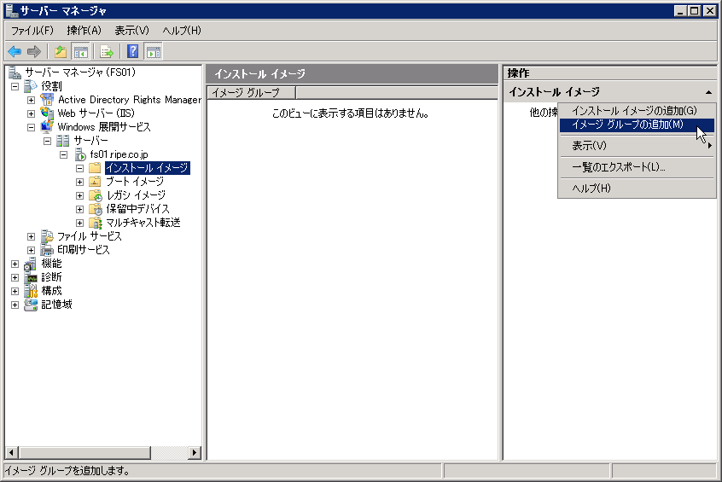Maximize the サーバー マネージャ window
722x482 pixels.
[695, 10]
